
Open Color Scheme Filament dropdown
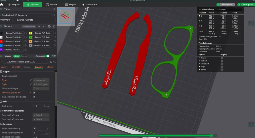[229, 10]
